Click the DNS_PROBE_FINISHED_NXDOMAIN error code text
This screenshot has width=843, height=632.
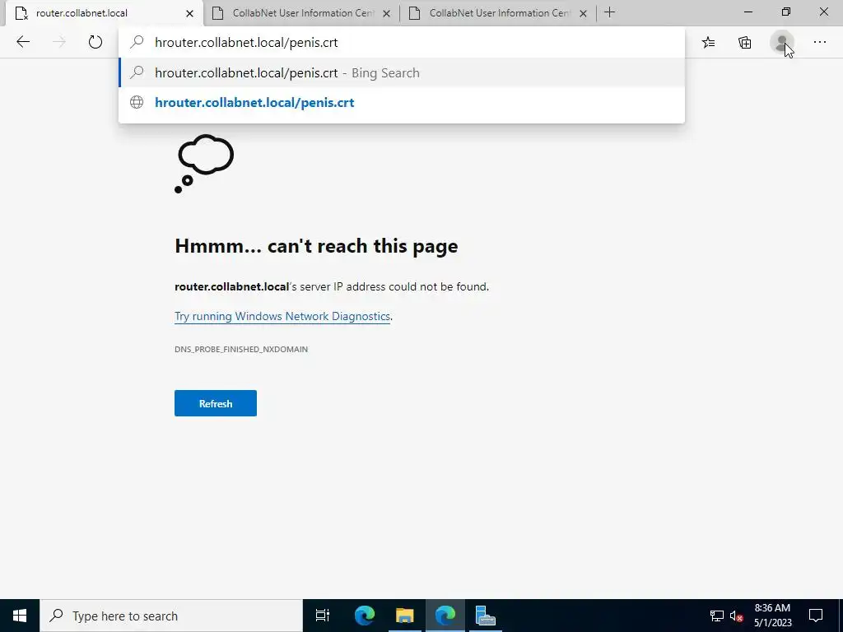click(241, 349)
